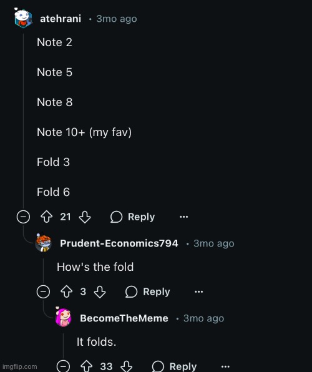Visit the BecomeTheMeme username link

(124, 318)
